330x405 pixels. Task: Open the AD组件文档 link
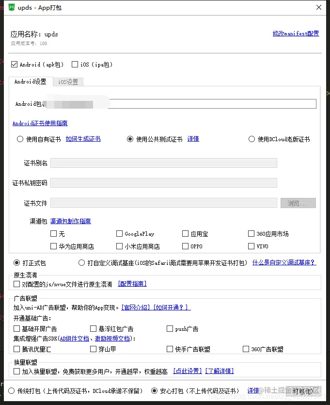click(75, 339)
